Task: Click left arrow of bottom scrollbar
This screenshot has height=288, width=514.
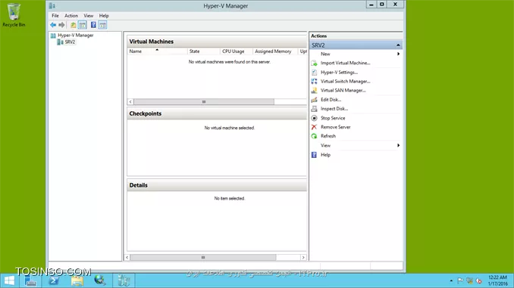Action: click(127, 258)
